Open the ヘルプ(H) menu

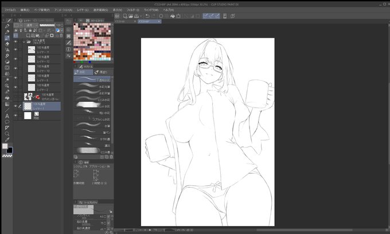tap(169, 10)
